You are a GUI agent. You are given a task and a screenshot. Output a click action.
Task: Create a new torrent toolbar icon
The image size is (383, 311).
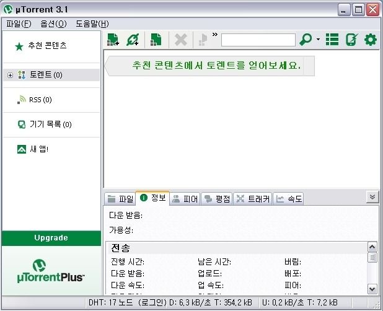pos(156,40)
